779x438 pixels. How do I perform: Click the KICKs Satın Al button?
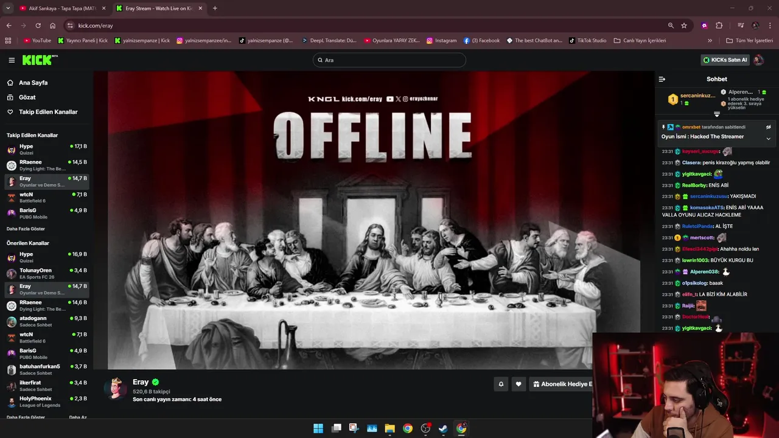pos(725,60)
